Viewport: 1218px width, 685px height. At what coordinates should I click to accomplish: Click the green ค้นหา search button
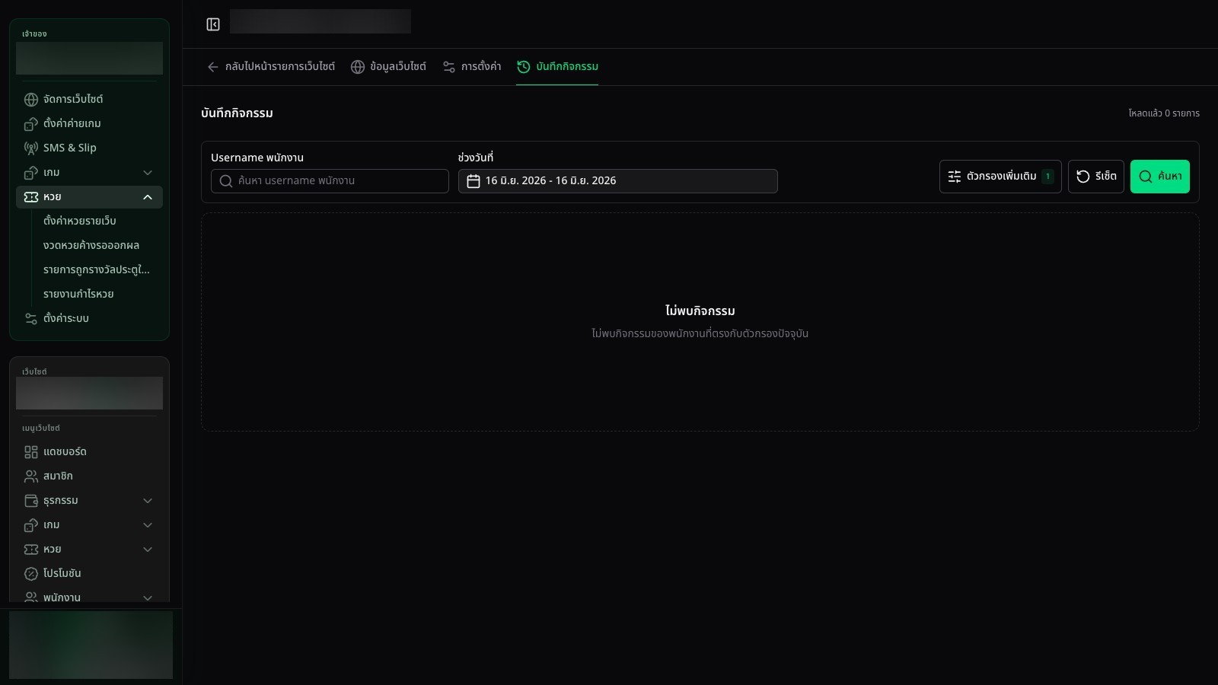(1159, 177)
